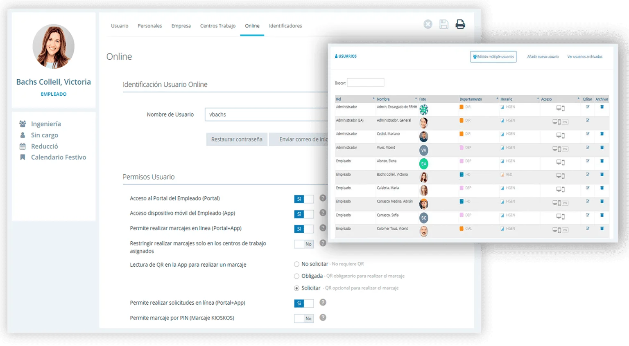The image size is (629, 346).
Task: Sort users table by Rol column arrow
Action: (x=373, y=99)
